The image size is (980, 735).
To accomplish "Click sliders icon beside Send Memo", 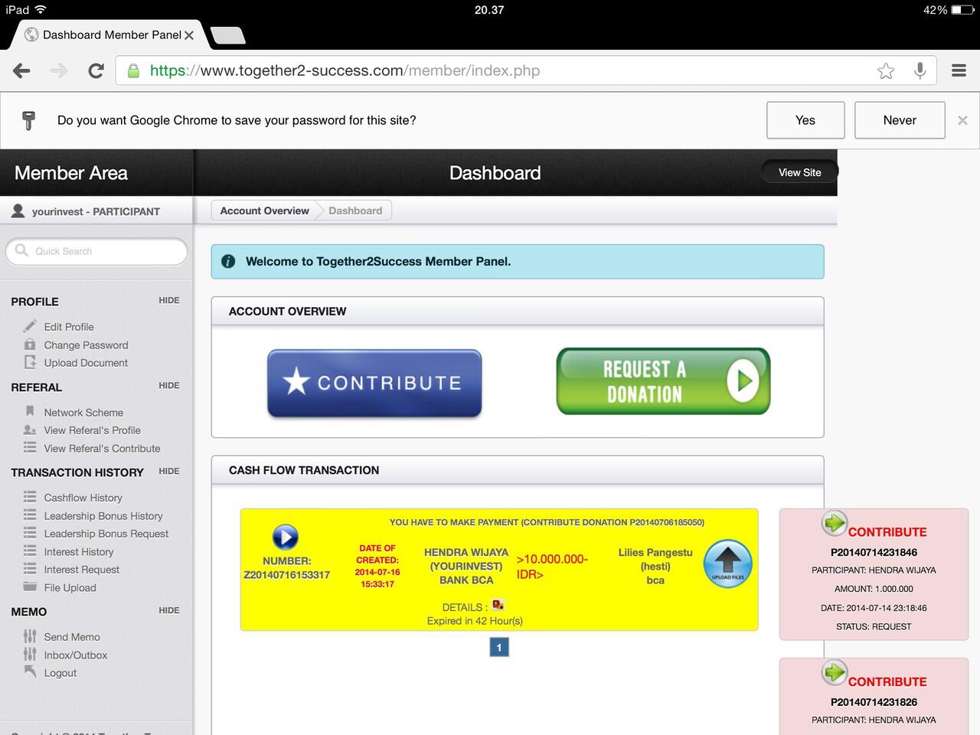I will click(30, 635).
